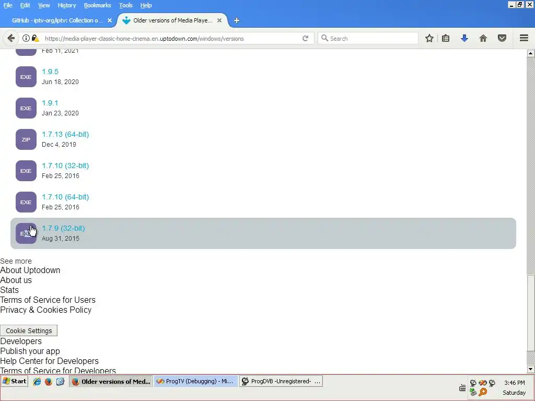Open the padlock security warning icon

[35, 38]
